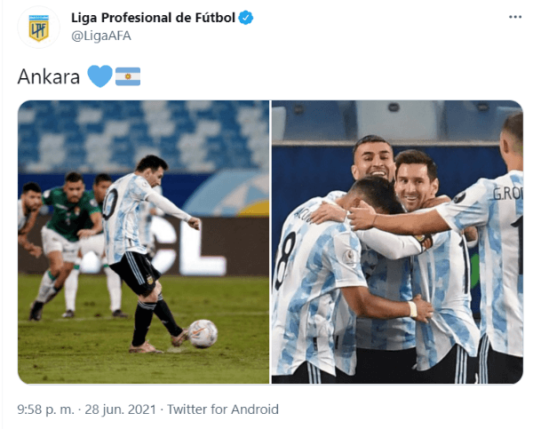This screenshot has height=429, width=533.
Task: Open the 9:58 p. m. timestamp
Action: click(45, 409)
